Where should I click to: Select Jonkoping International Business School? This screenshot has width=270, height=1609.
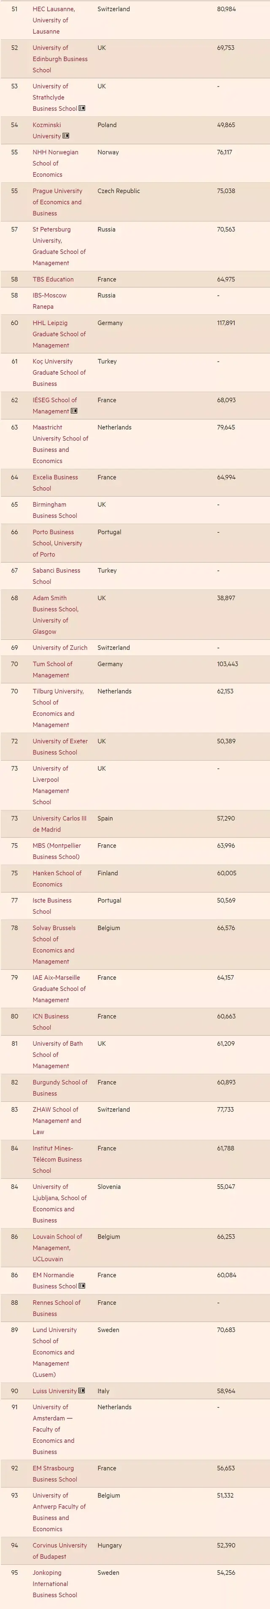coord(55,1584)
